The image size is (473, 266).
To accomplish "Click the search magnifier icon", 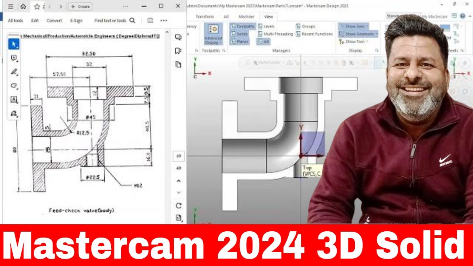I will 132,21.
